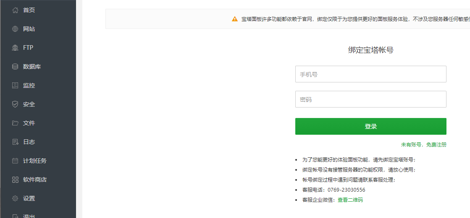Select the FTP sidebar icon

pyautogui.click(x=15, y=48)
